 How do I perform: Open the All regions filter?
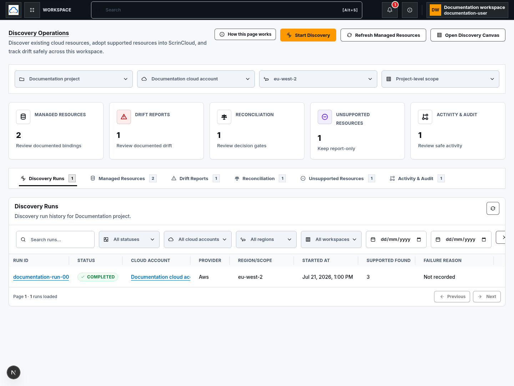click(x=266, y=239)
